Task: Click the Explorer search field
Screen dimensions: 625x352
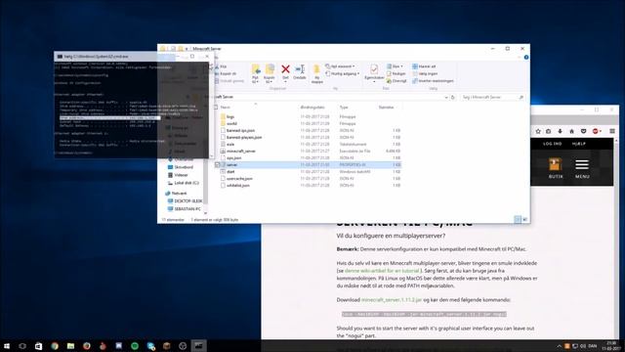Action: pyautogui.click(x=492, y=97)
